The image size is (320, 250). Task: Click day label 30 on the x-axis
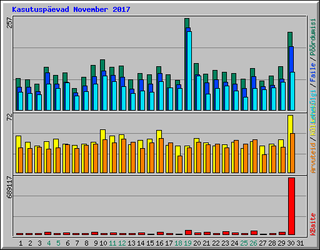click(291, 243)
